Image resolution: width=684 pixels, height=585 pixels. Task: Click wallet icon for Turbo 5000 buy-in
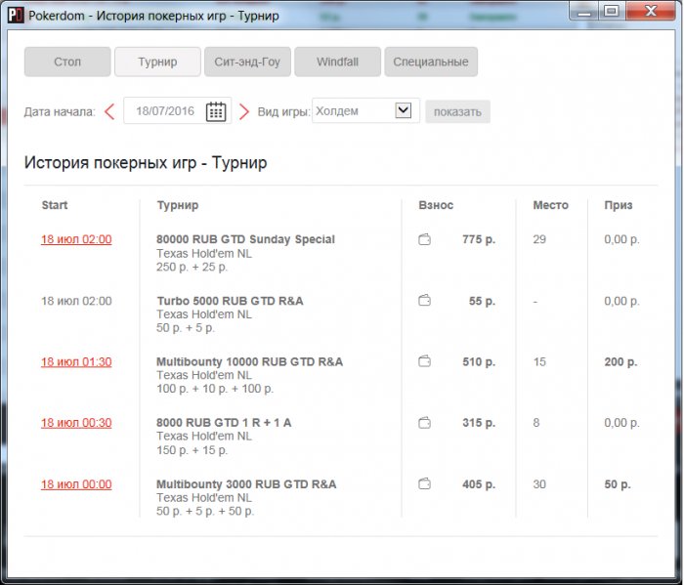424,301
